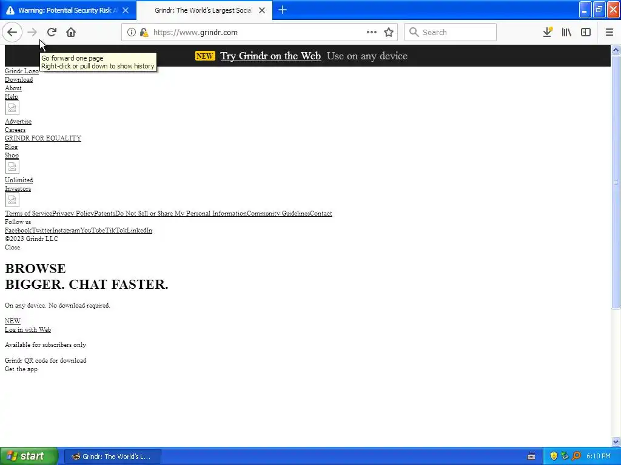Open Log in with Web link
The image size is (621, 465).
click(28, 329)
